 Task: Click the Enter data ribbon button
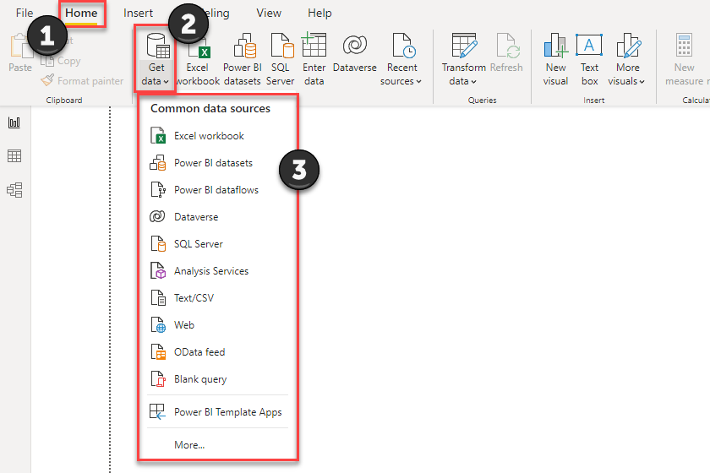click(x=314, y=59)
